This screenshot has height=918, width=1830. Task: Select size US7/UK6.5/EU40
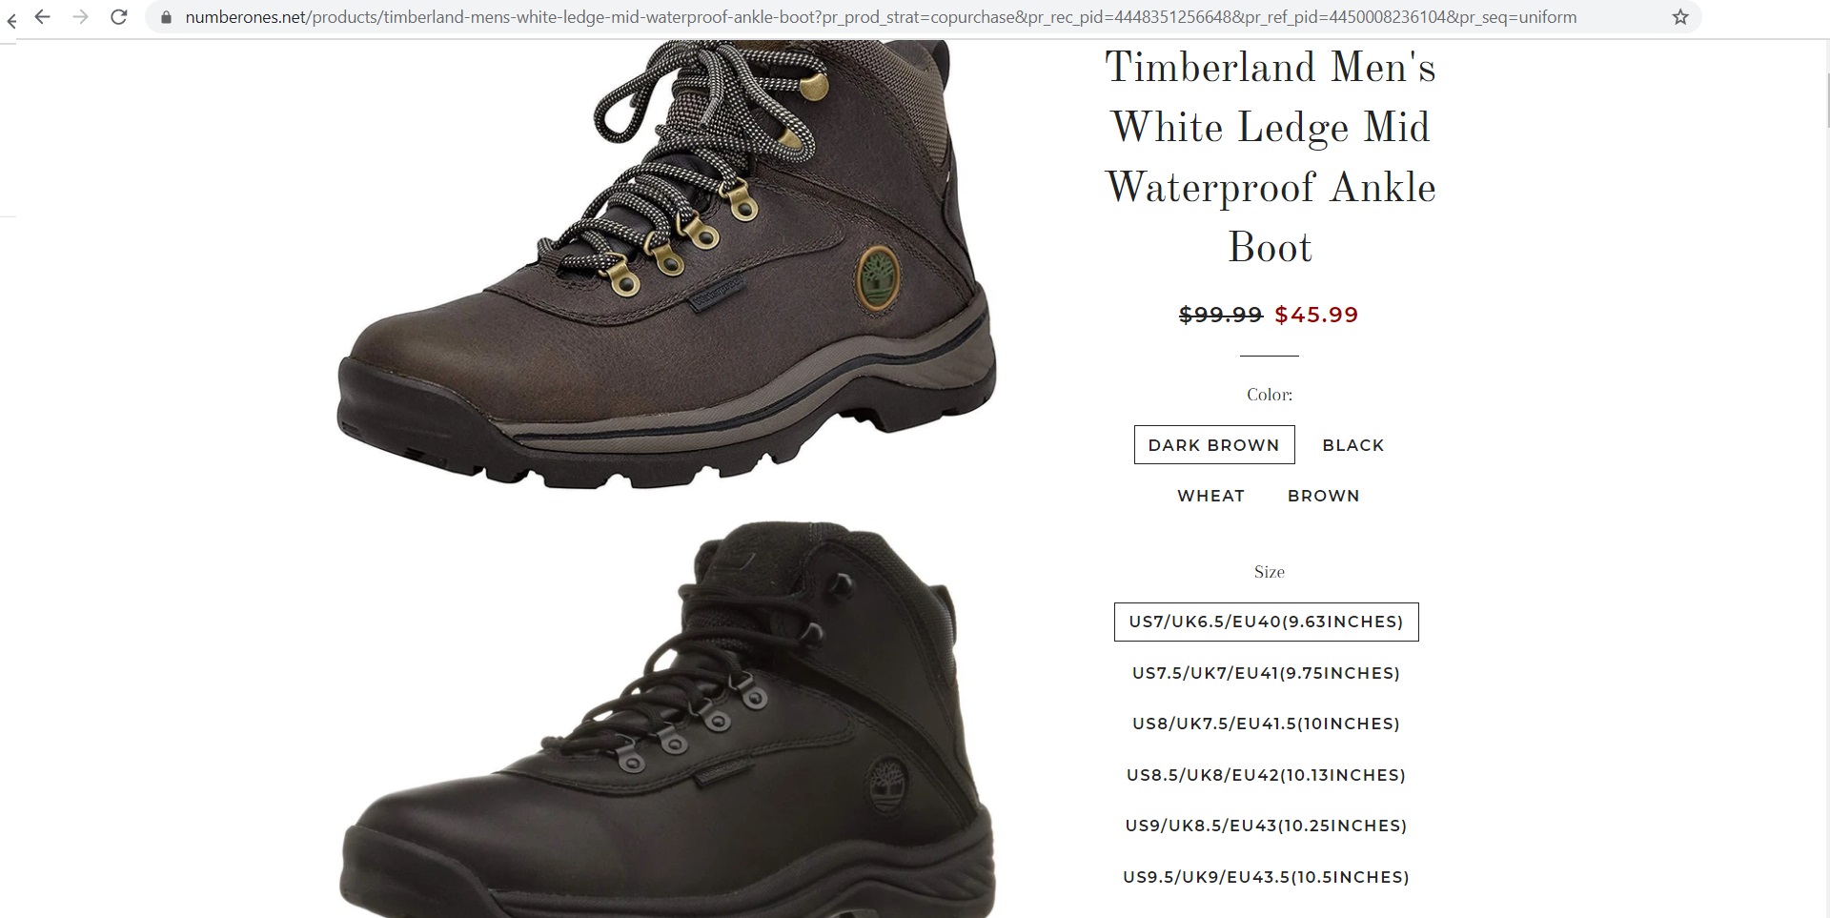(1266, 622)
